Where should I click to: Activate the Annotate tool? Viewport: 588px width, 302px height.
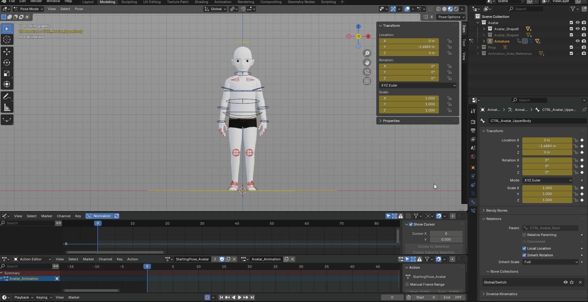pos(7,97)
